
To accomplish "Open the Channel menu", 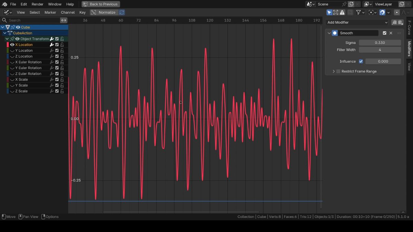I will point(67,12).
